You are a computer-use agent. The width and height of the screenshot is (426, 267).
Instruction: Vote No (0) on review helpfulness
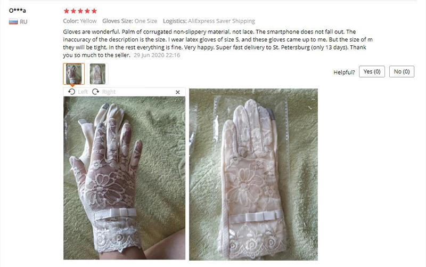402,71
